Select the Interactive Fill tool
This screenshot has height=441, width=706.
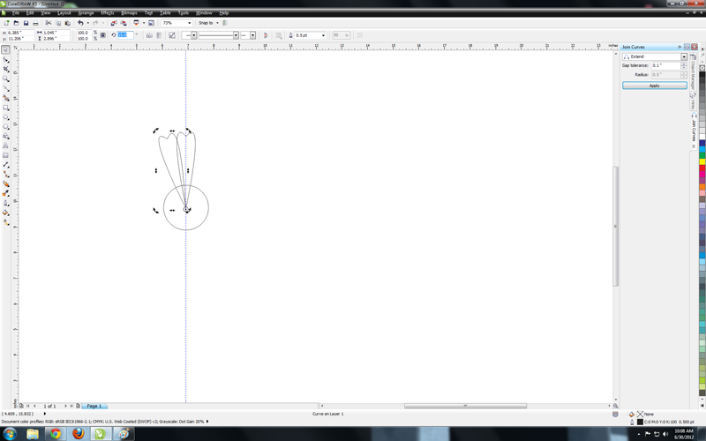click(6, 222)
